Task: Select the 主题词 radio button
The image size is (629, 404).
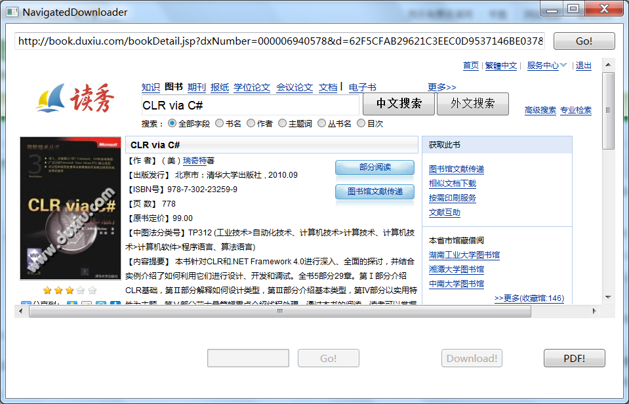Action: tap(283, 123)
